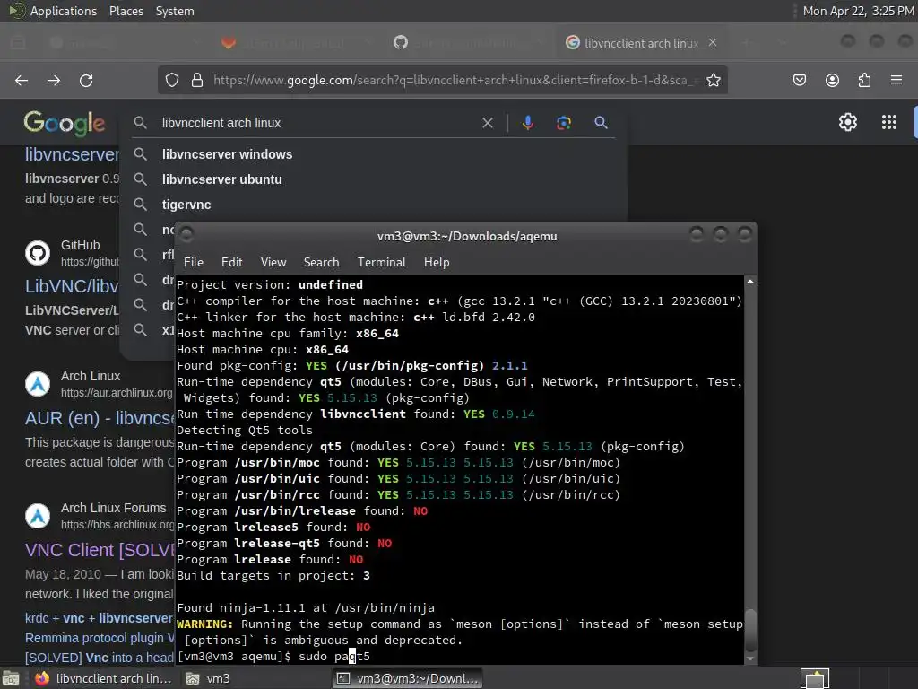Viewport: 918px width, 689px height.
Task: Open the LibVNC/libvncserver GitHub result
Action: pyautogui.click(x=72, y=286)
